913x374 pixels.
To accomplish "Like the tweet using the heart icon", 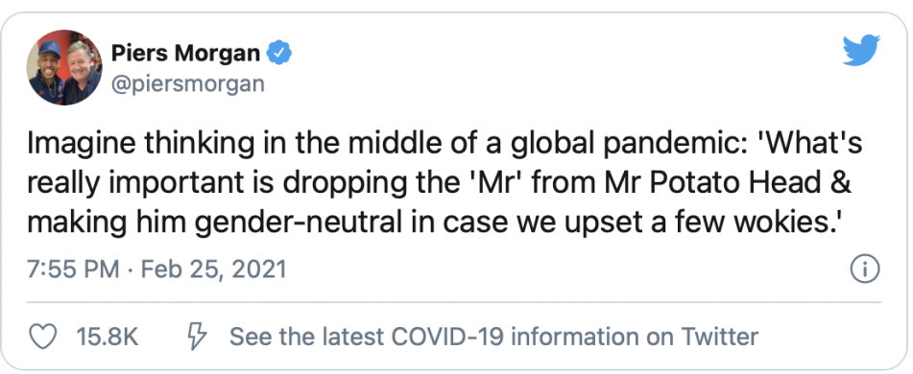I will coord(42,338).
